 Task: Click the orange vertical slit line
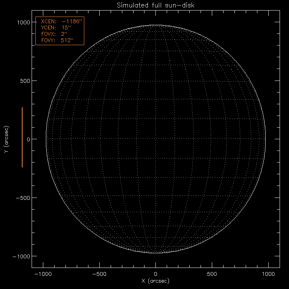[22, 137]
